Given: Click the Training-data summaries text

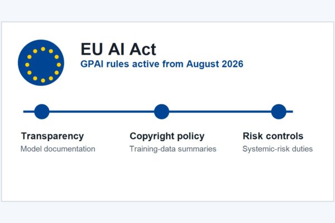Looking at the screenshot, I should [x=173, y=149].
